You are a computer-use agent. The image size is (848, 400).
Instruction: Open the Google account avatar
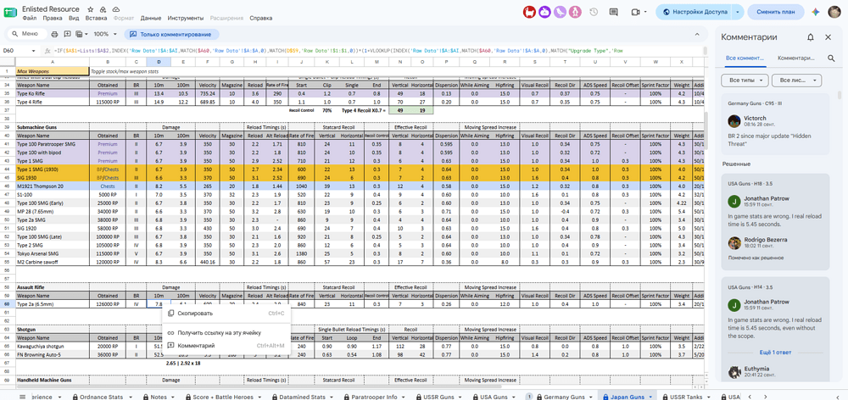tap(834, 12)
